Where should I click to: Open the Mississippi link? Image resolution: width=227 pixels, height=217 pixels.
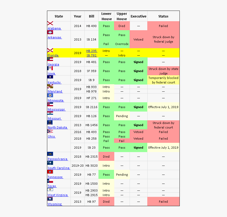pyautogui.click(x=56, y=109)
